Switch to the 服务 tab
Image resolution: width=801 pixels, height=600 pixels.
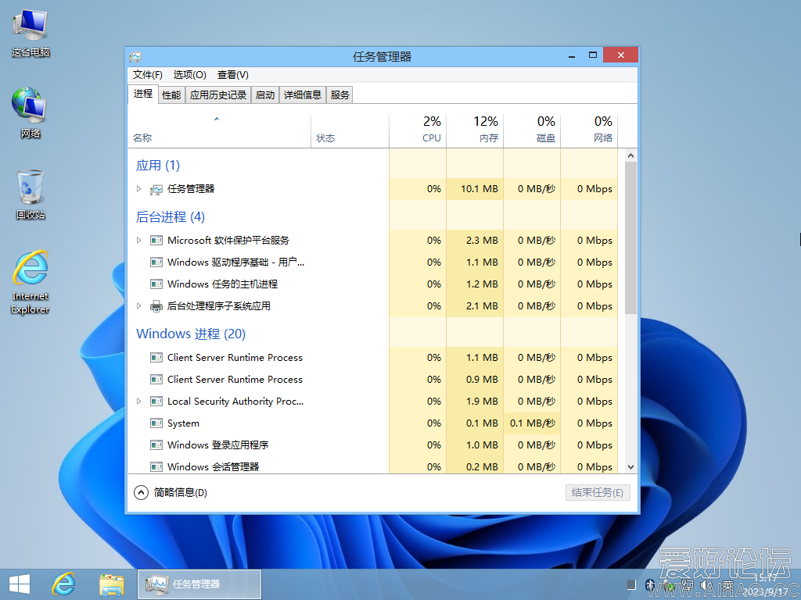340,95
